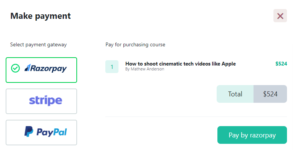Click the PayPal double-P logo icon
293x157 pixels.
pos(29,132)
